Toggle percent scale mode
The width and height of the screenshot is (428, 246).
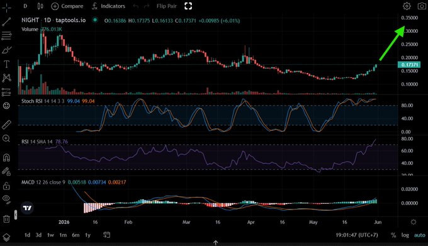click(393, 235)
